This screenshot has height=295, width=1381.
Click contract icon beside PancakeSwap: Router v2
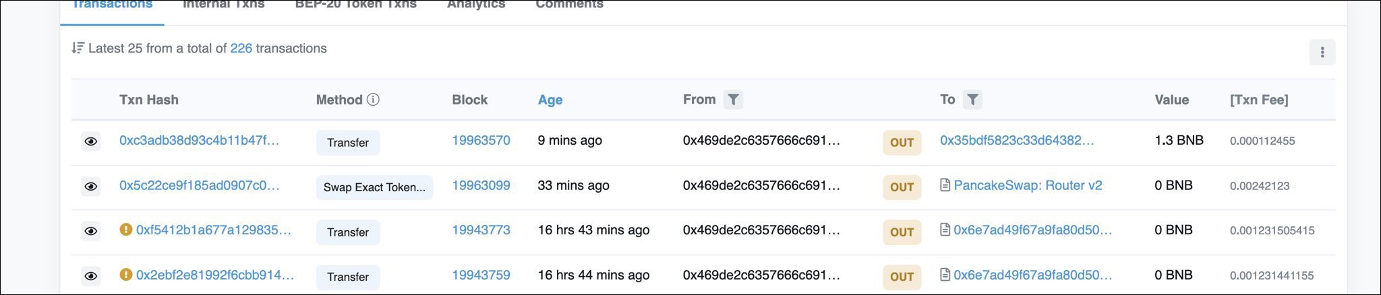[x=945, y=185]
